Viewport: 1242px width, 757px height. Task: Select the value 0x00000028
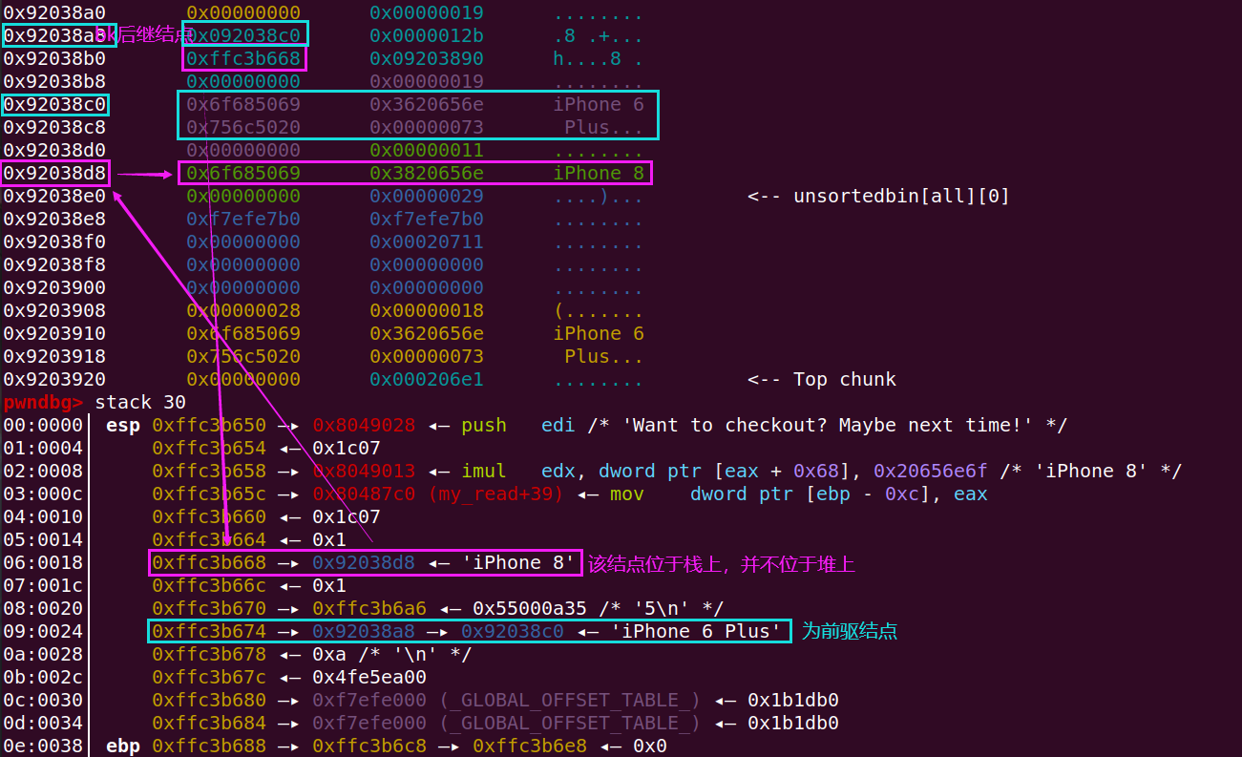[x=243, y=311]
